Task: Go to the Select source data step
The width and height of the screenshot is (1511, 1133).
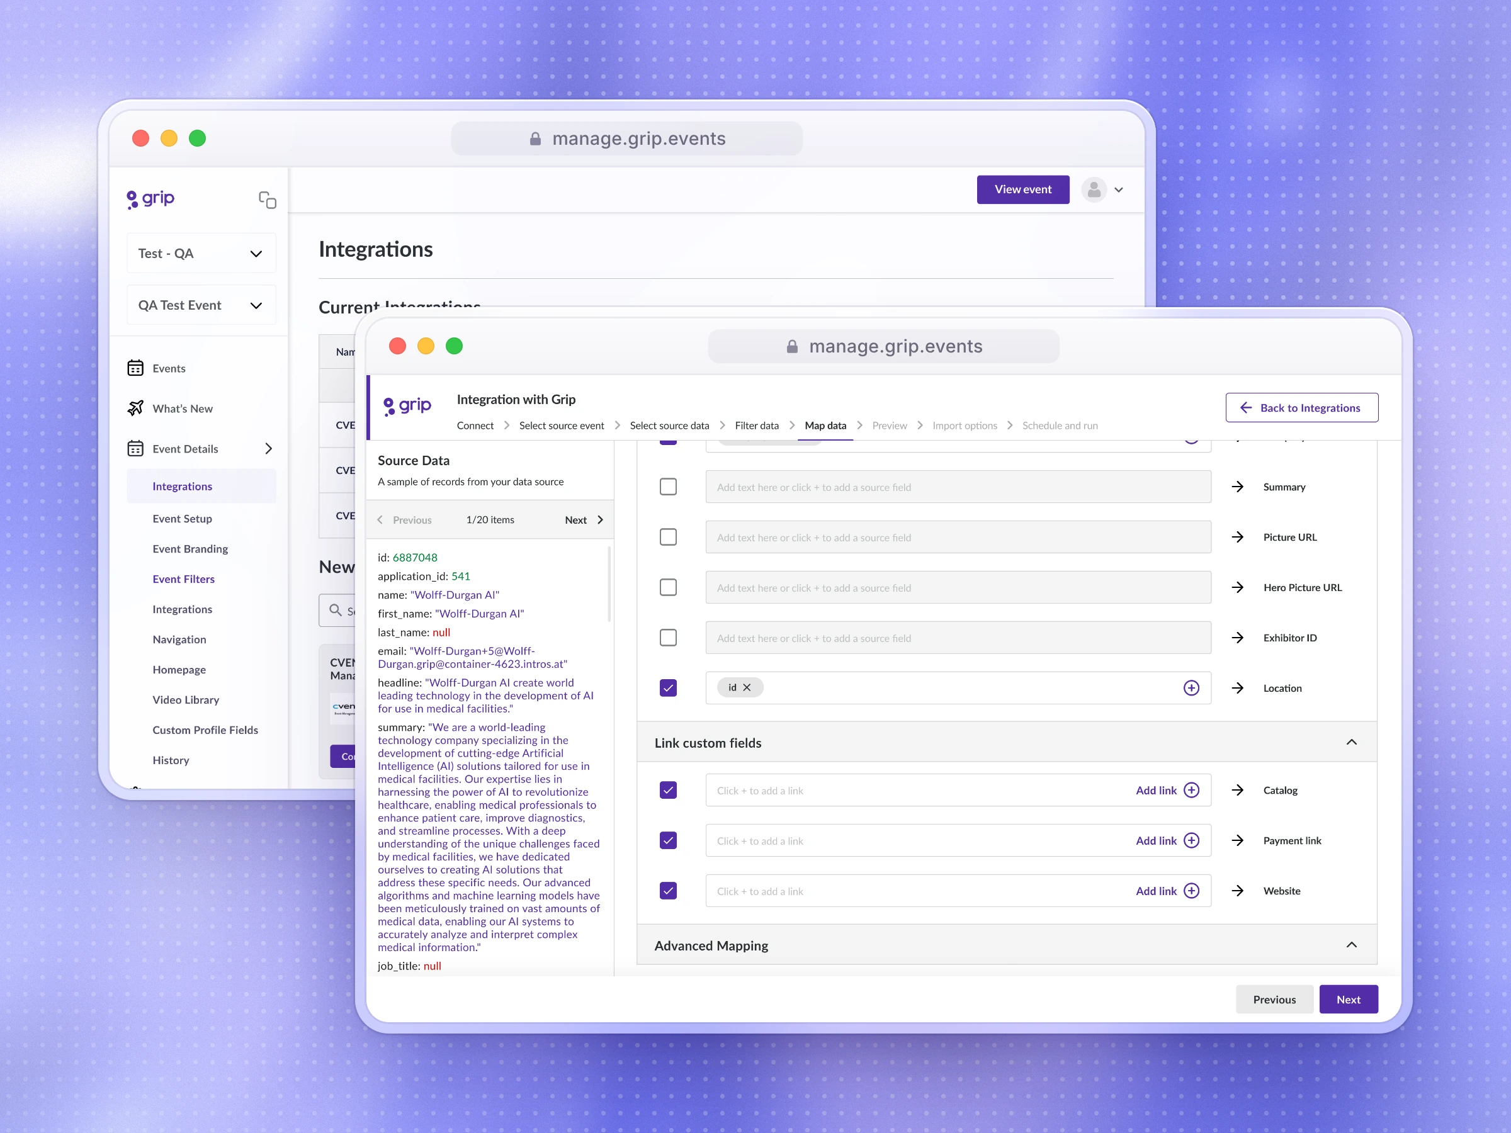Action: pyautogui.click(x=669, y=426)
